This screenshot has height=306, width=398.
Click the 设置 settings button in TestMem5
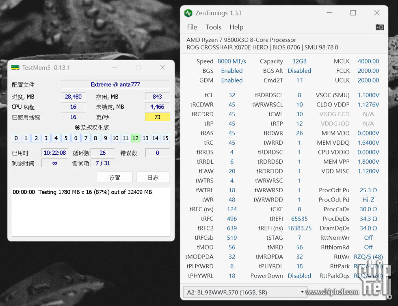point(115,178)
